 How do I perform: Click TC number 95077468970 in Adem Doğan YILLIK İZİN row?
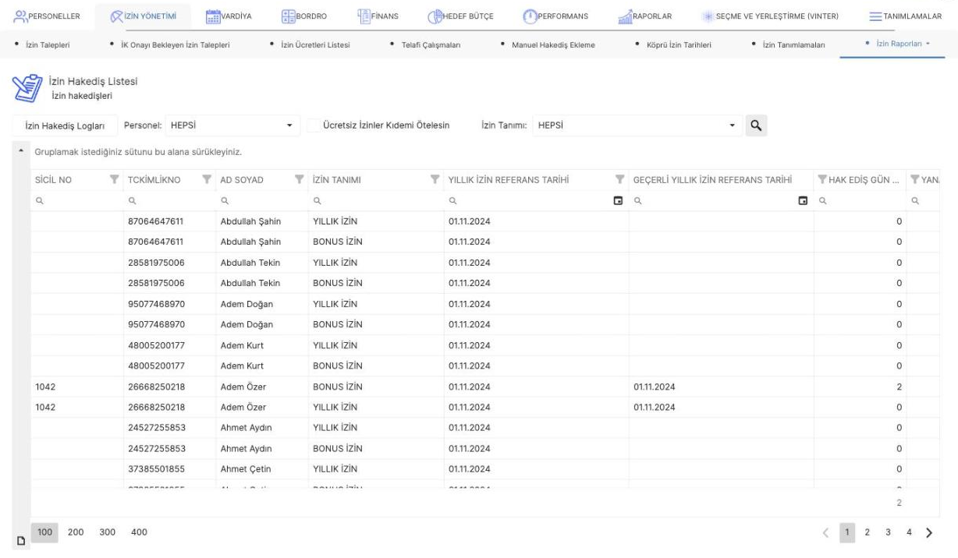(x=156, y=304)
